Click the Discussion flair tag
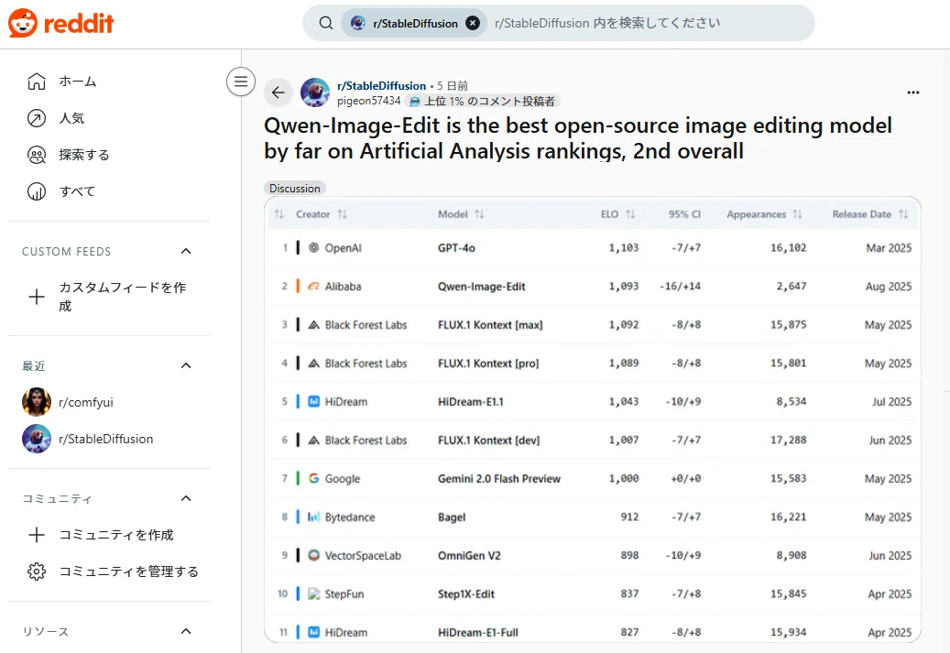Image resolution: width=950 pixels, height=653 pixels. tap(295, 188)
